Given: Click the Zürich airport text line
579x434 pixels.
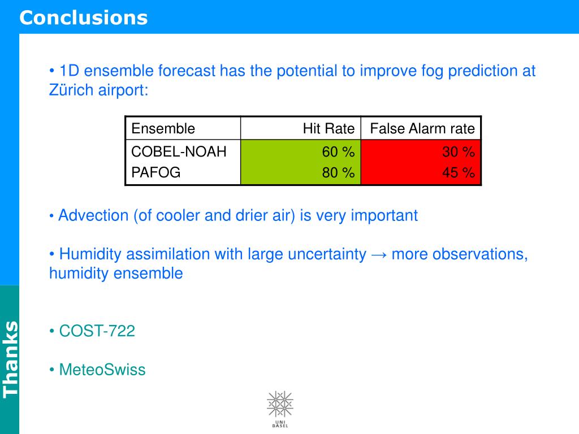Looking at the screenshot, I should pos(98,90).
